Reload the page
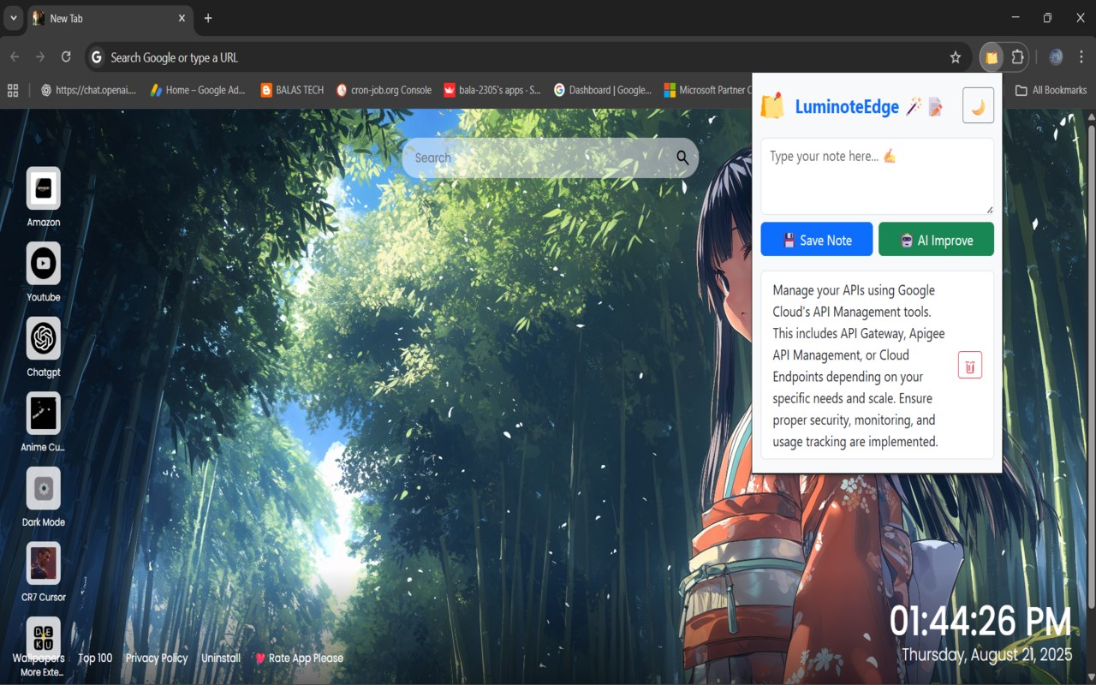1096x685 pixels. [66, 57]
